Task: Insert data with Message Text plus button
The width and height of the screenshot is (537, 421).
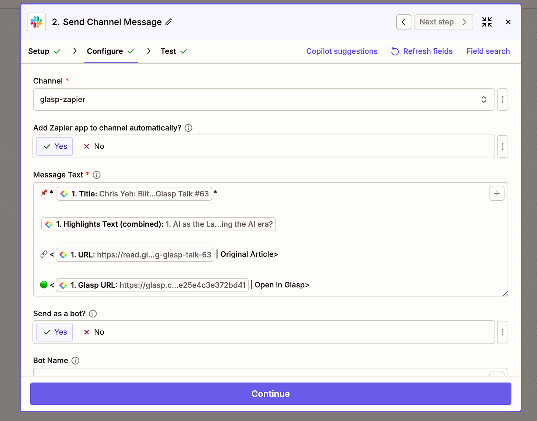Action: pyautogui.click(x=497, y=193)
